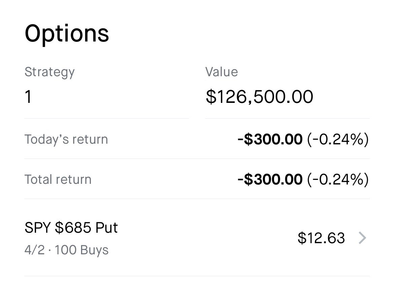Tap Total return -$300.00 amount

pyautogui.click(x=270, y=179)
